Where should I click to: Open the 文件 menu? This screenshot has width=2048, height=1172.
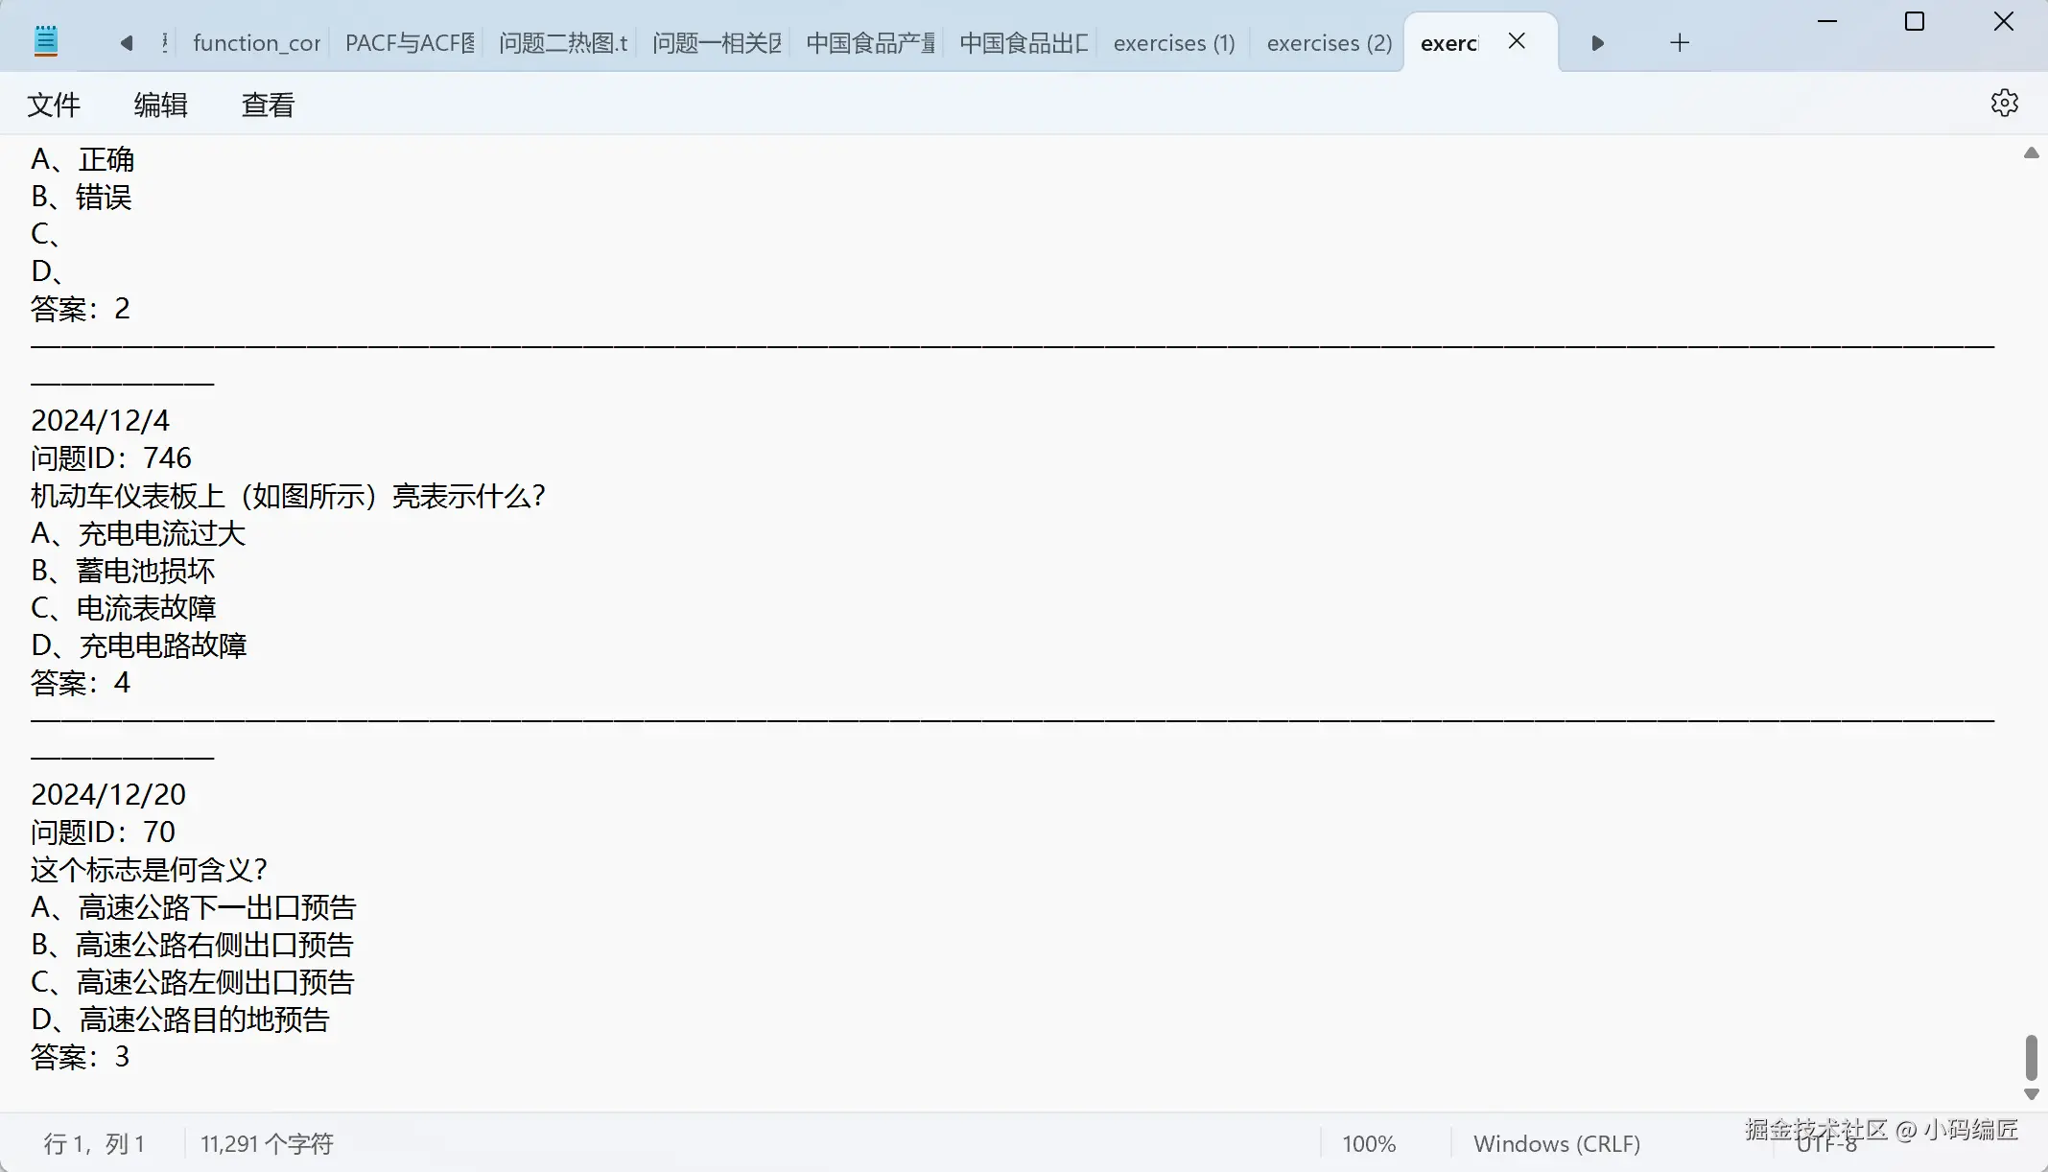pos(54,105)
